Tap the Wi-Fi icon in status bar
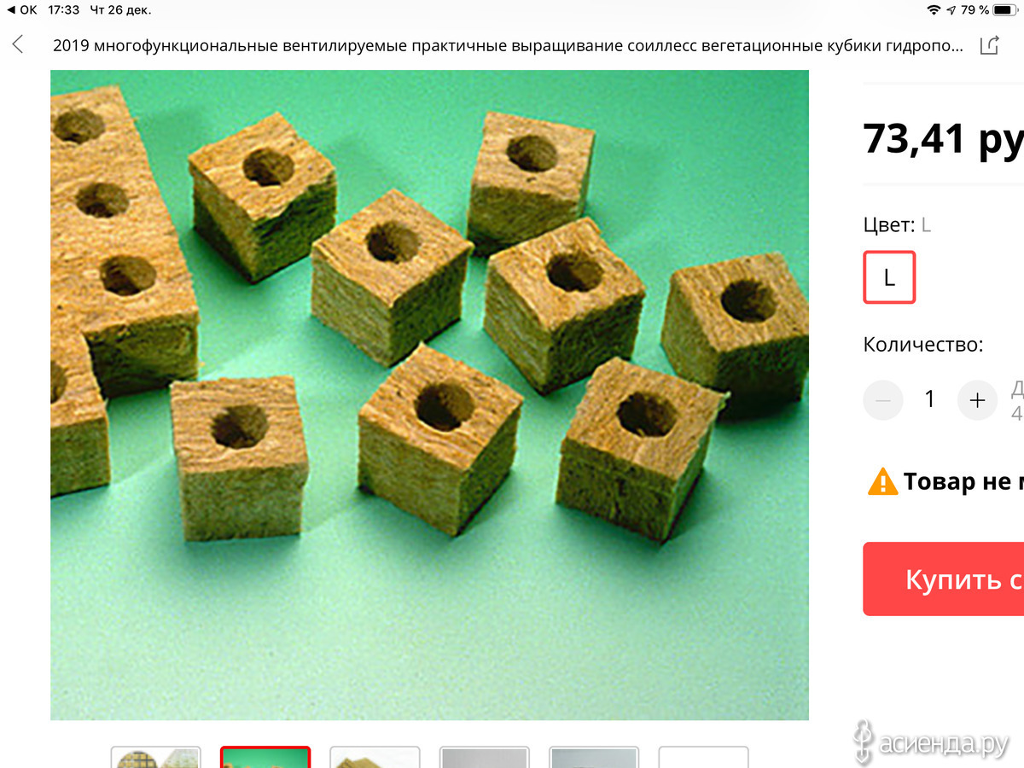Image resolution: width=1024 pixels, height=768 pixels. tap(934, 10)
